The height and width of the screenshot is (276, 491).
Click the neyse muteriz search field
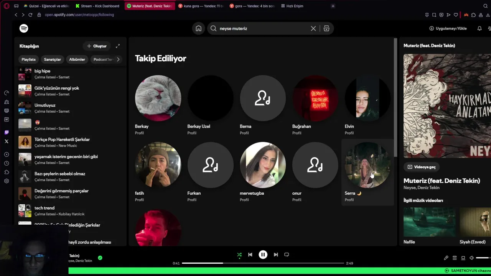(270, 28)
